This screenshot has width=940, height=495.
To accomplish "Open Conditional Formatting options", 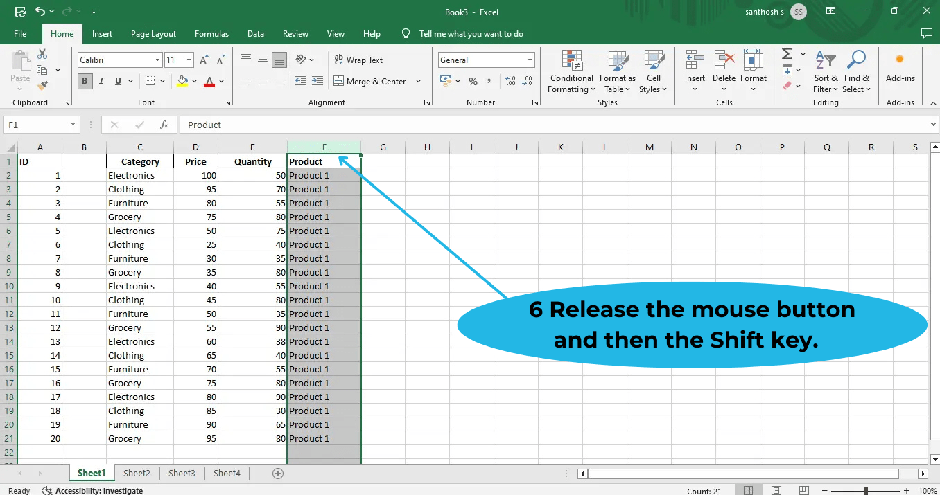I will [571, 72].
